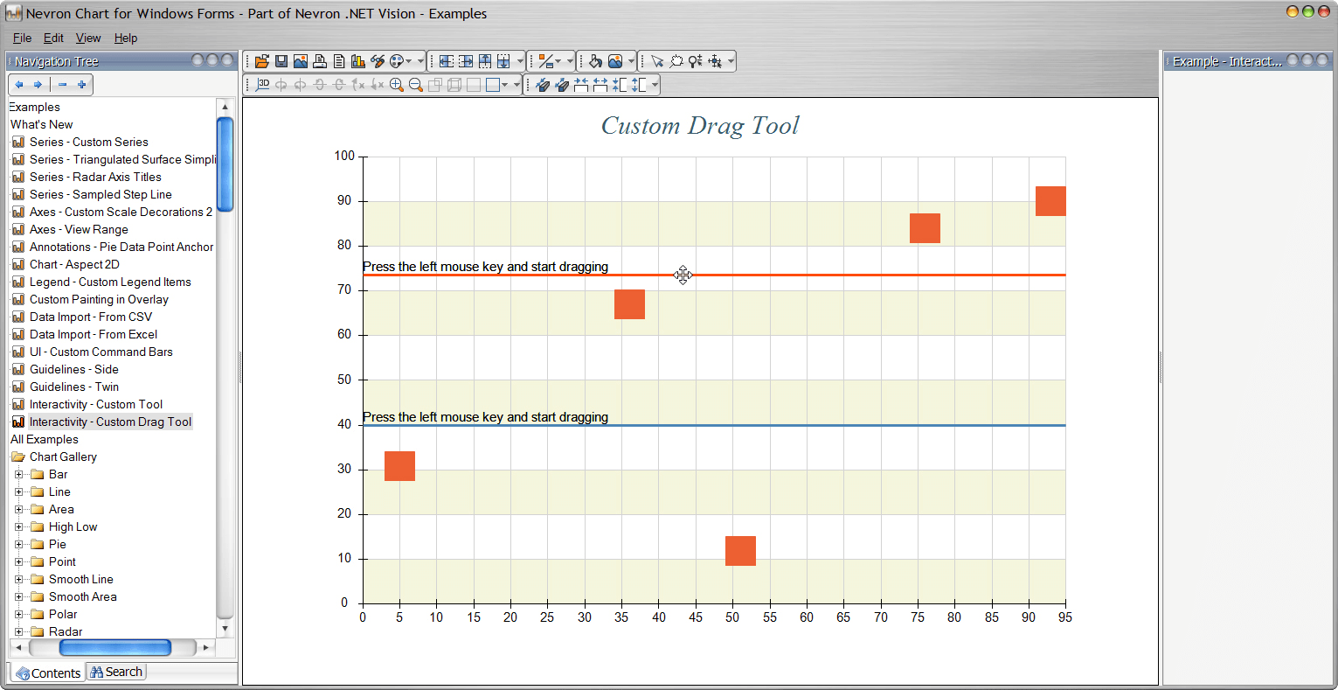The height and width of the screenshot is (690, 1338).
Task: Expand the Pie folder node
Action: (18, 544)
